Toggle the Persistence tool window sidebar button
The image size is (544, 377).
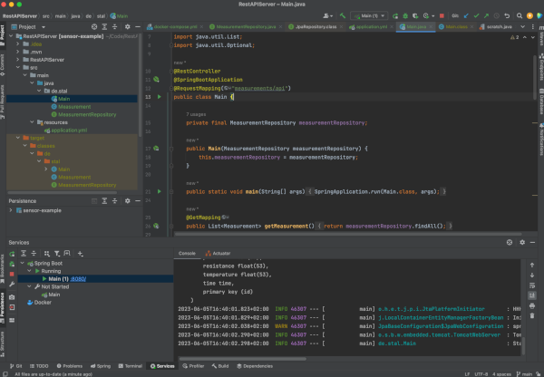(4, 306)
